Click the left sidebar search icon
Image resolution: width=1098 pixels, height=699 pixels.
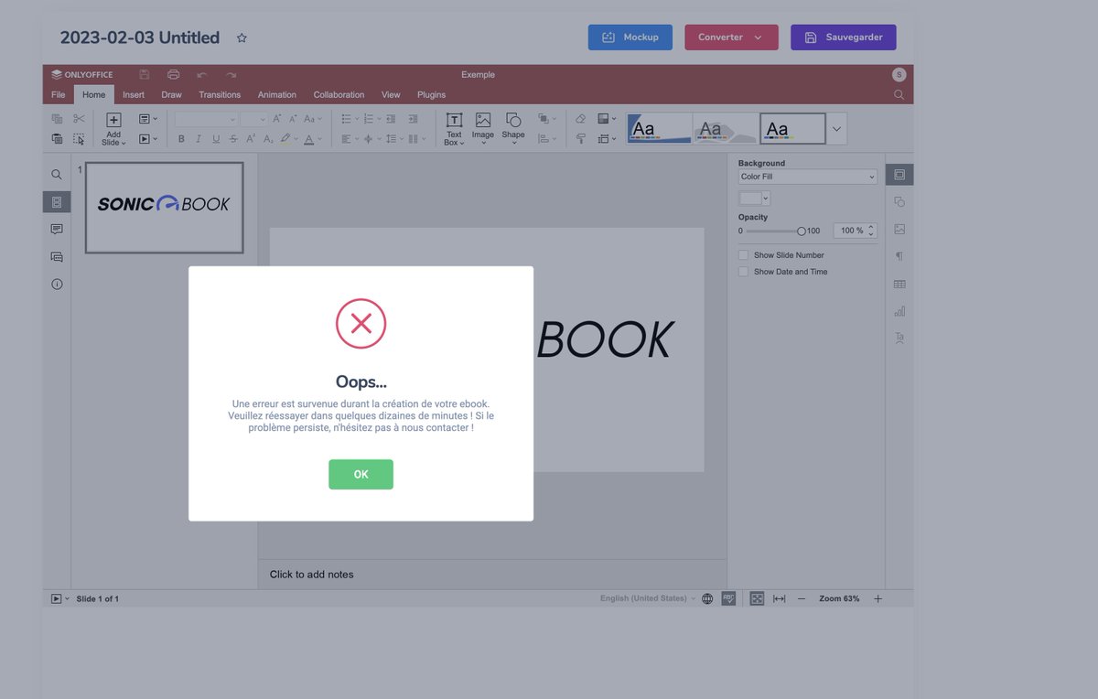[x=57, y=174]
